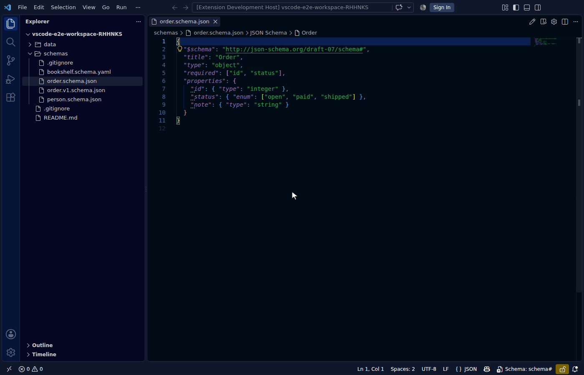Expand the Outline section

click(28, 345)
